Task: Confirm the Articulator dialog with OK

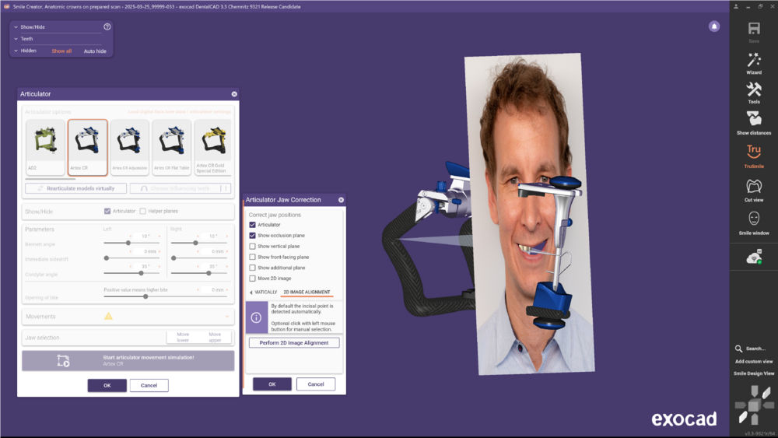Action: [x=107, y=385]
